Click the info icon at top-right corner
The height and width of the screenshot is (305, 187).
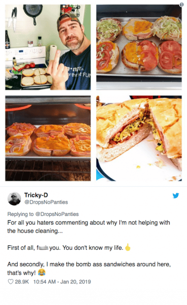(182, 5)
